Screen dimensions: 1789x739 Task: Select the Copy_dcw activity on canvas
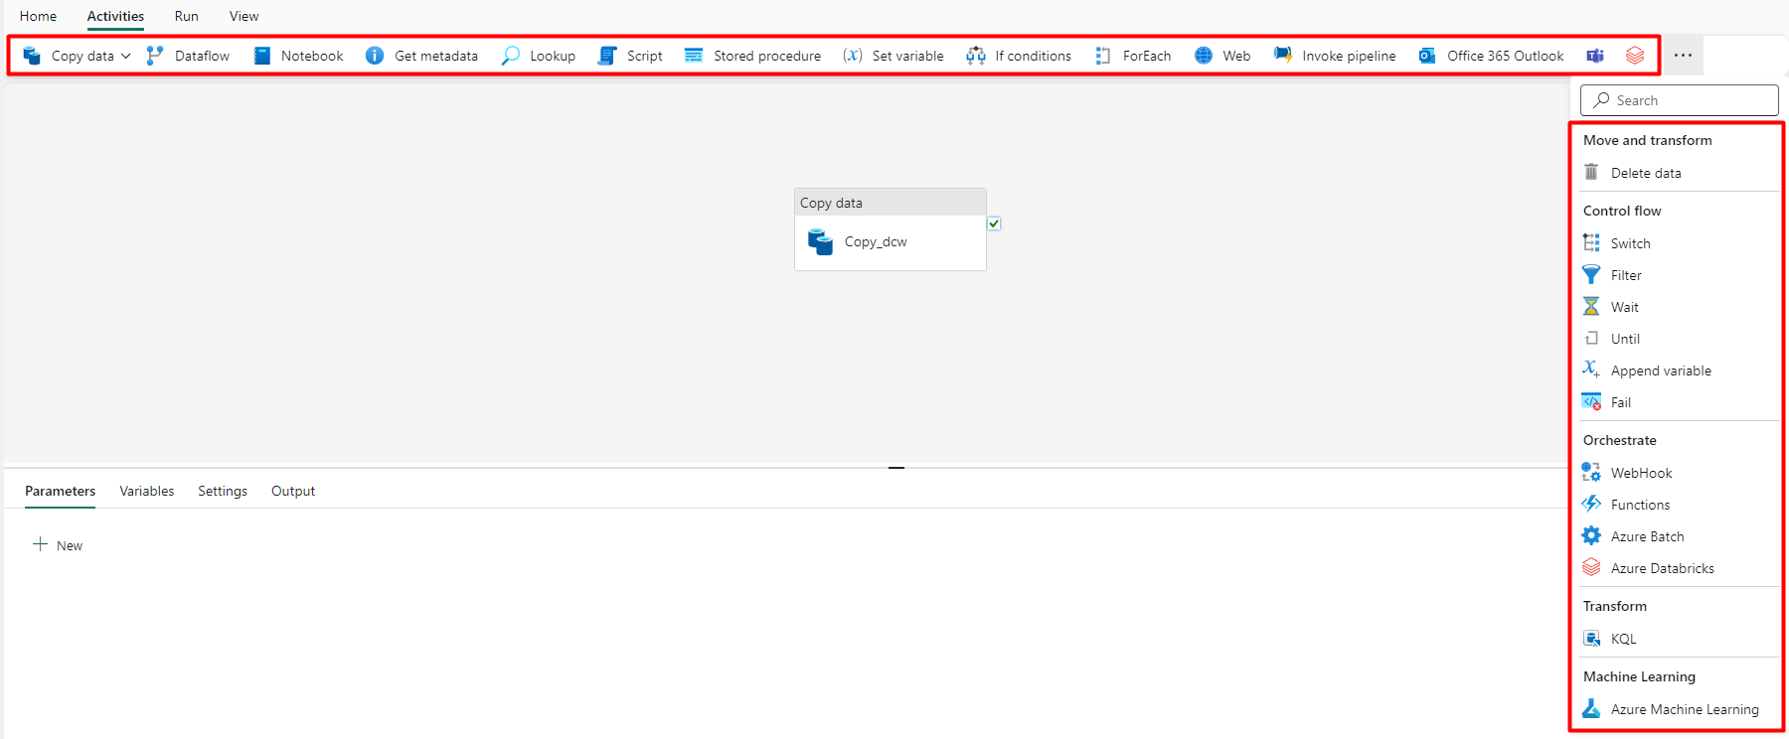coord(875,241)
